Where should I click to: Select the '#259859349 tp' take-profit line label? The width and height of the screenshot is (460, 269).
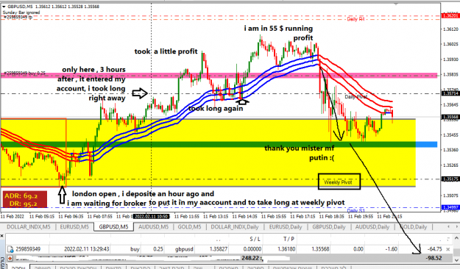pos(17,18)
